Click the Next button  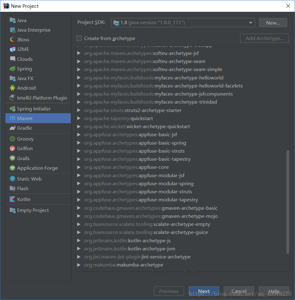[204, 291]
